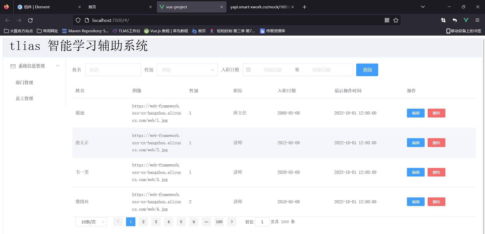Bookmark this page with the star icon
This screenshot has height=234, width=485.
pos(396,20)
